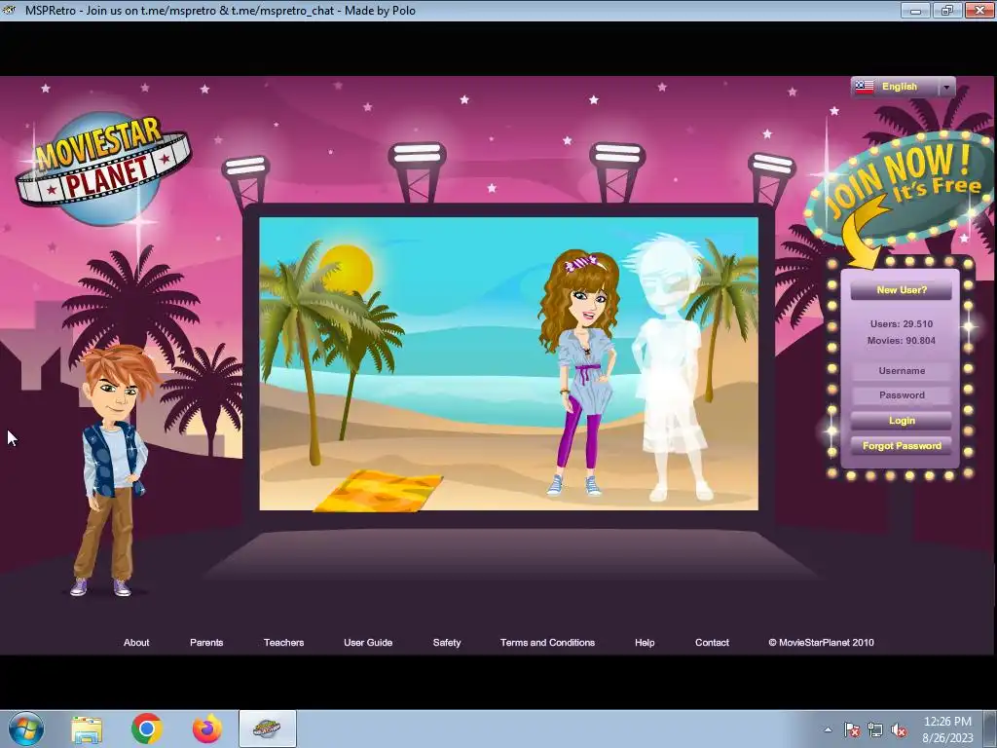Click the Login button

[x=901, y=421]
